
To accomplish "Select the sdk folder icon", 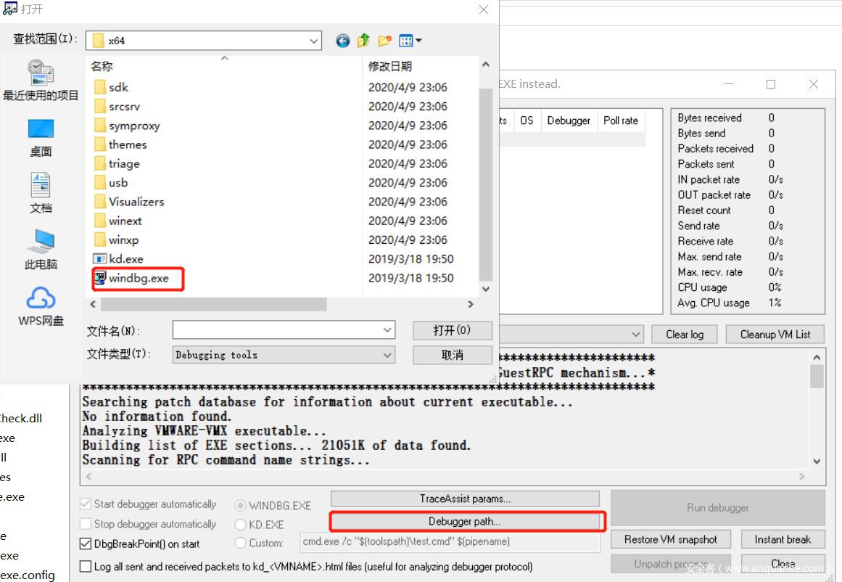I will pyautogui.click(x=100, y=87).
